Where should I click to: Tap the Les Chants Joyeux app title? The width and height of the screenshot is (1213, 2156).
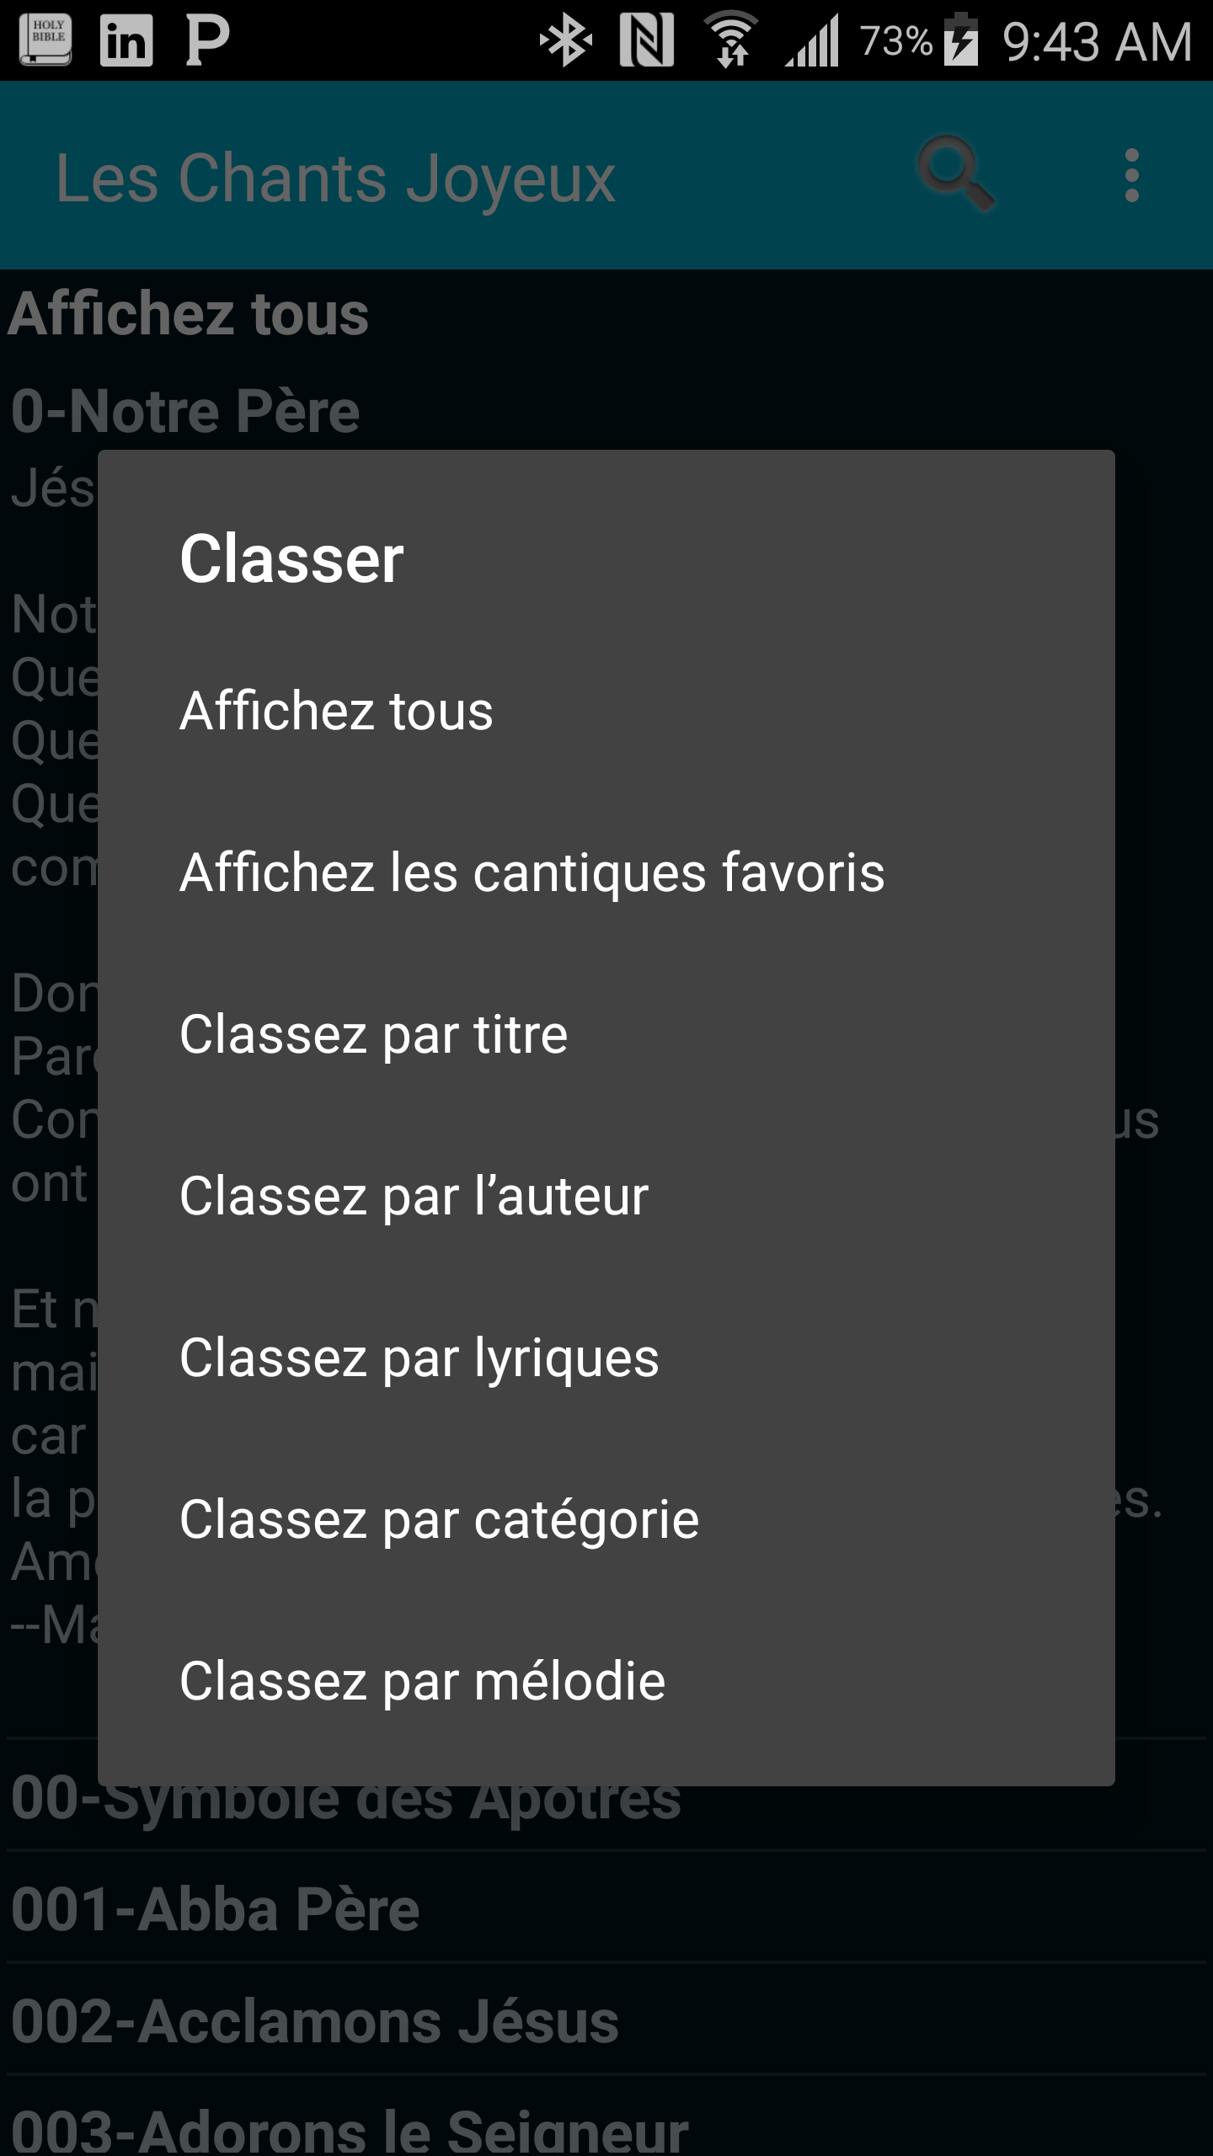point(335,178)
